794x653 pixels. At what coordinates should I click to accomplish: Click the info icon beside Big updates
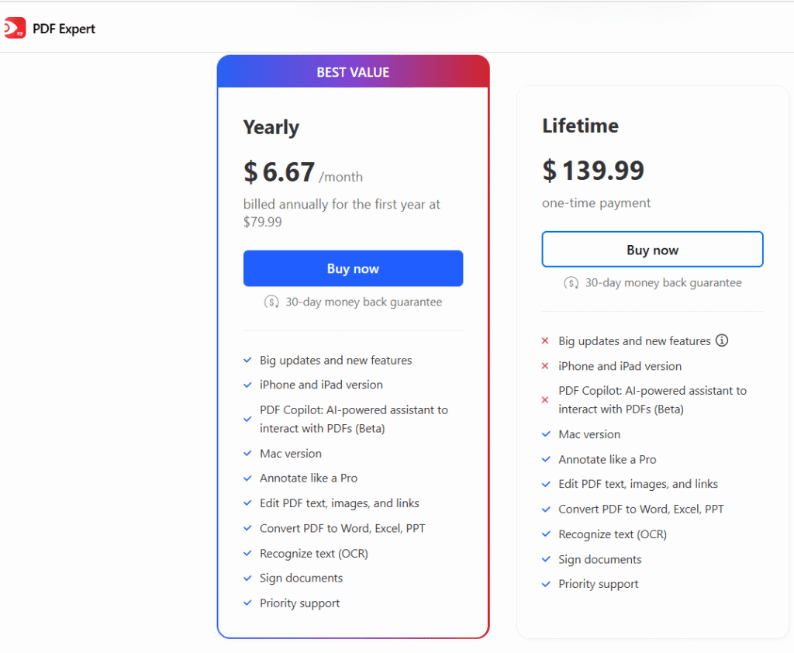(722, 340)
